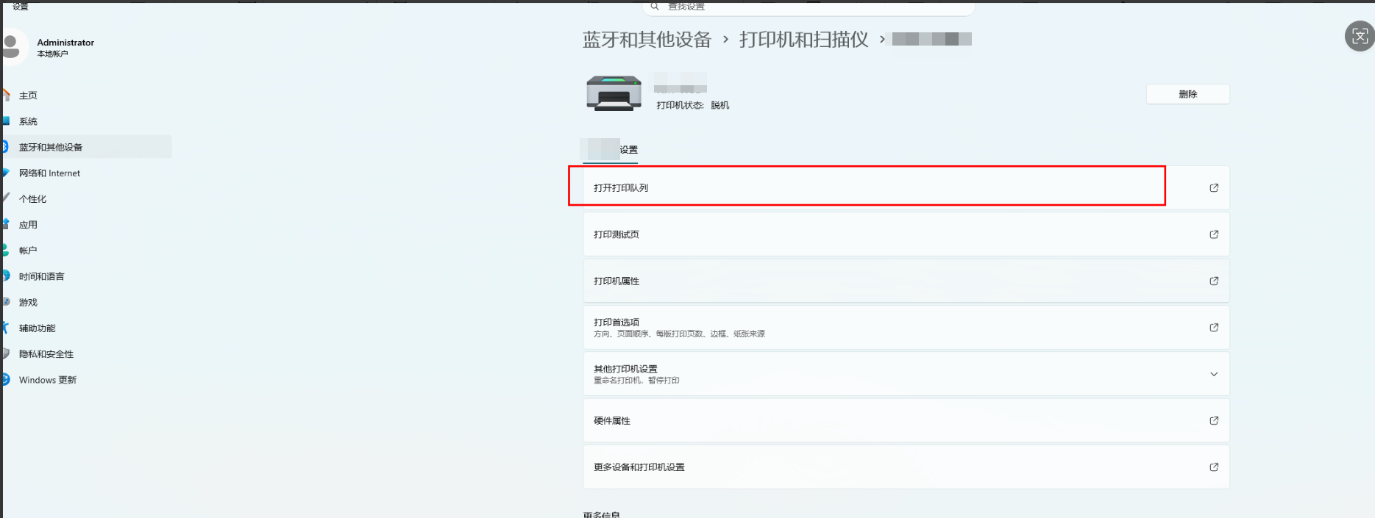1375x518 pixels.
Task: Click external-link icon on 硬件属性 row
Action: 1213,420
